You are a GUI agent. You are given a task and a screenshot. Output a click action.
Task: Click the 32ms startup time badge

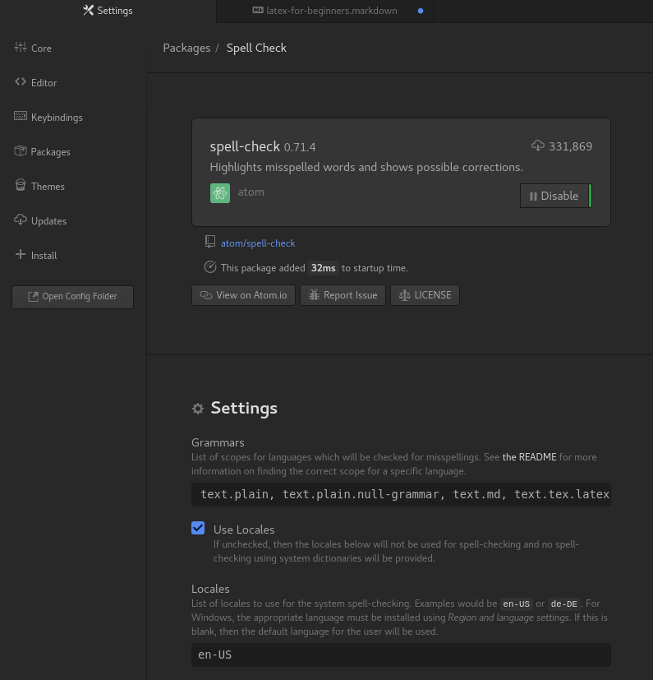(324, 268)
